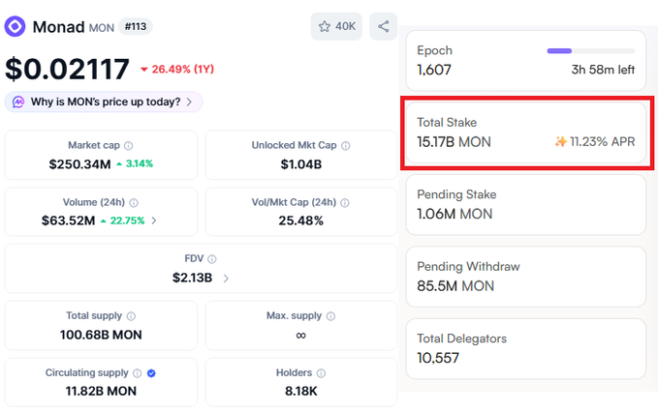Click the 85.5M MON pending withdraw value
This screenshot has width=658, height=412.
[455, 286]
